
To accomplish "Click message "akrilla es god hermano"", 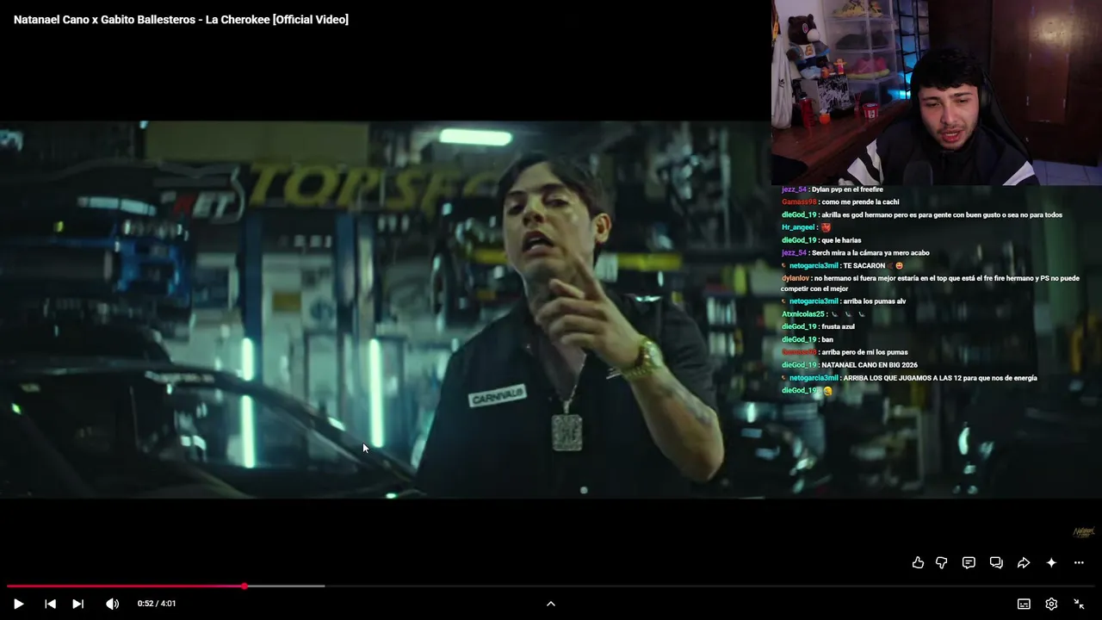I will click(922, 214).
